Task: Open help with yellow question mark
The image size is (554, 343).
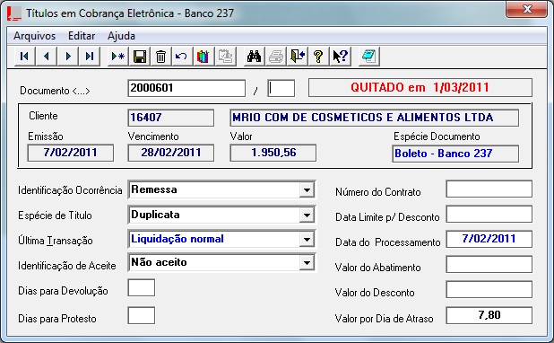Action: tap(318, 57)
